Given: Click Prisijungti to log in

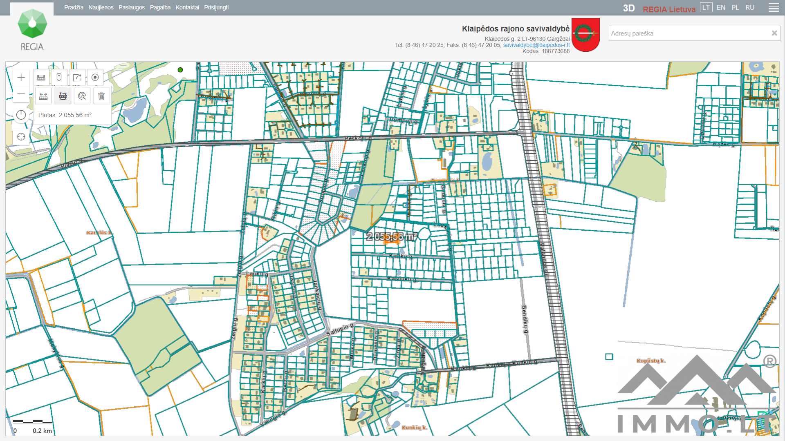Looking at the screenshot, I should [x=216, y=7].
